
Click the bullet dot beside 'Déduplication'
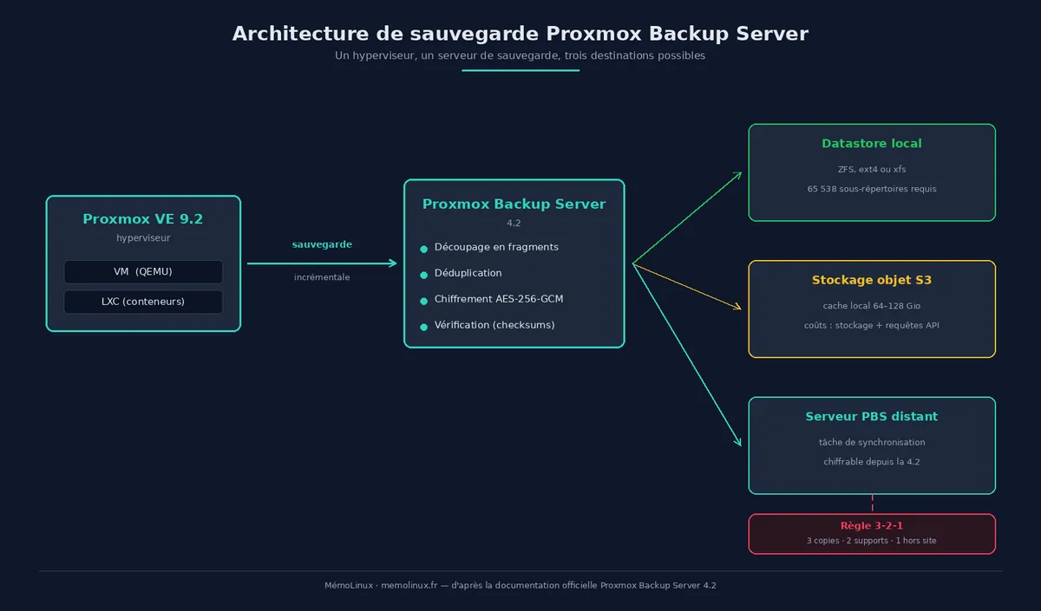[423, 275]
